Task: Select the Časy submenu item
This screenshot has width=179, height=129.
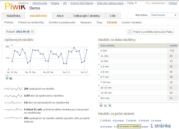Action: click(x=99, y=23)
